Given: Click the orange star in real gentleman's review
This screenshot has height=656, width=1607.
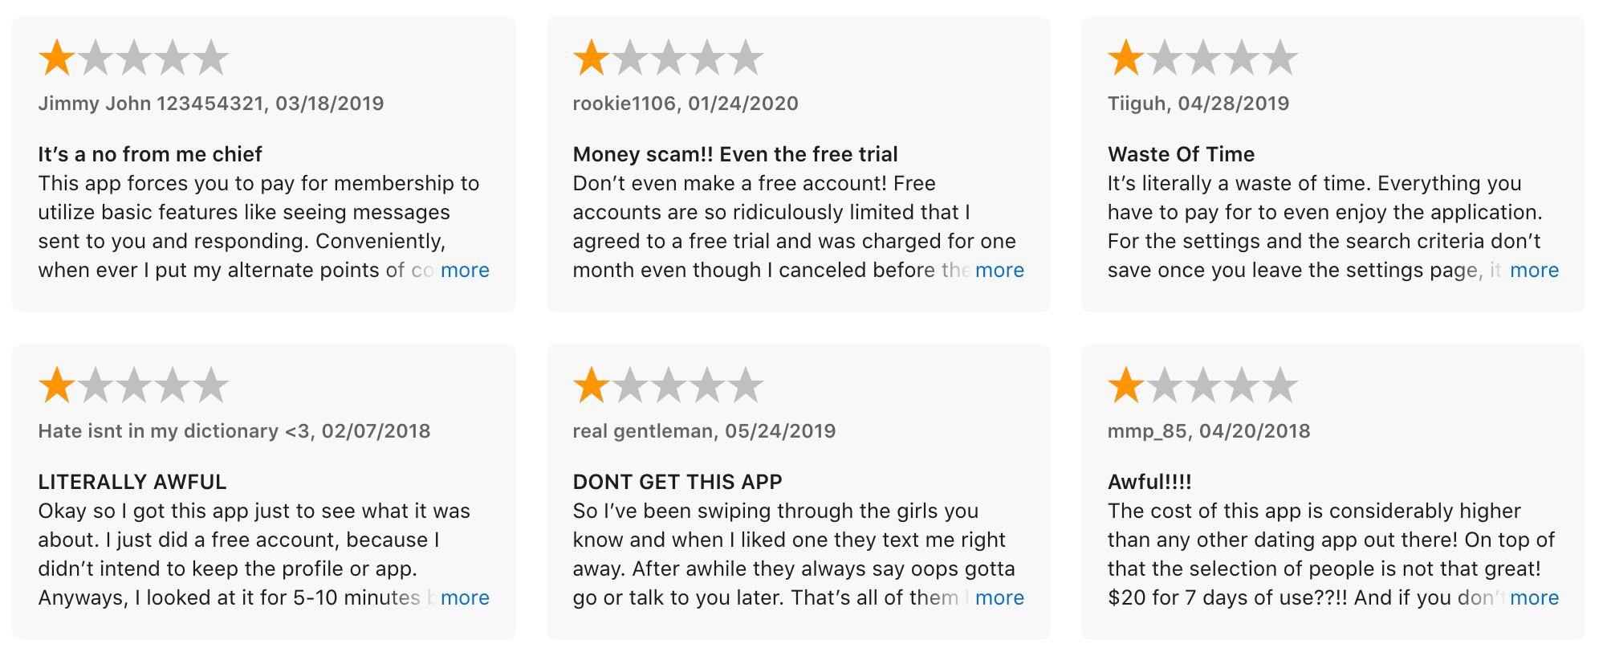Looking at the screenshot, I should tap(592, 385).
